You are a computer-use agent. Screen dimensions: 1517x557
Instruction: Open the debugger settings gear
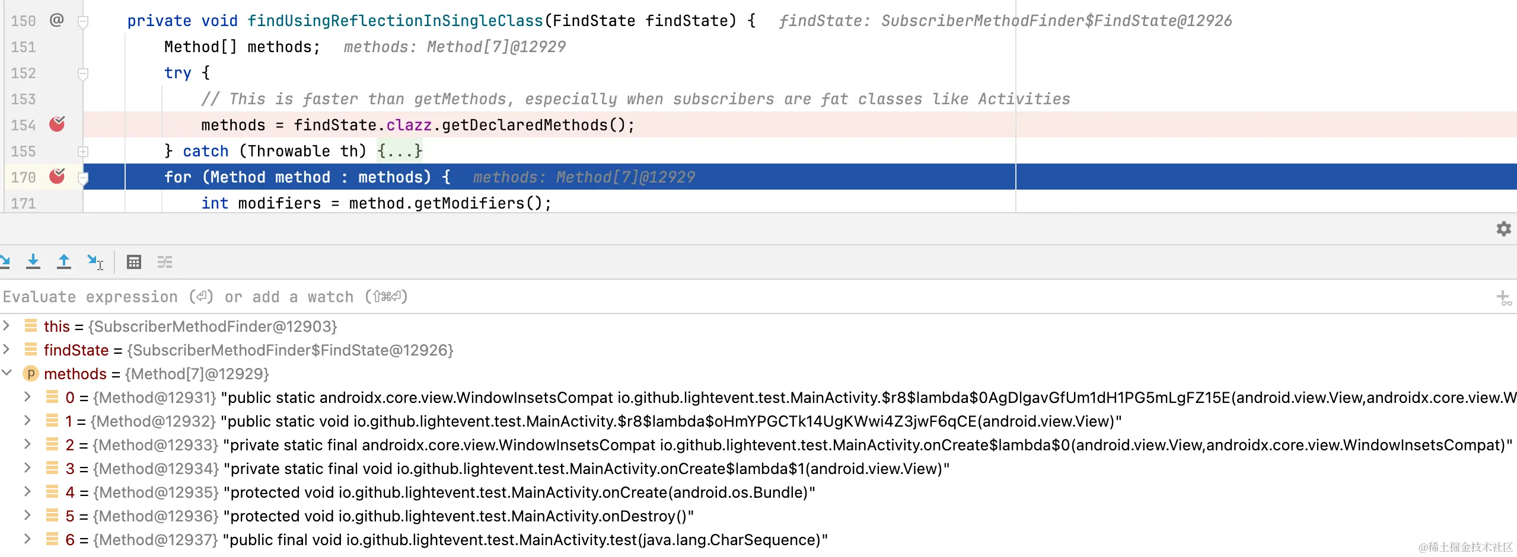1503,229
